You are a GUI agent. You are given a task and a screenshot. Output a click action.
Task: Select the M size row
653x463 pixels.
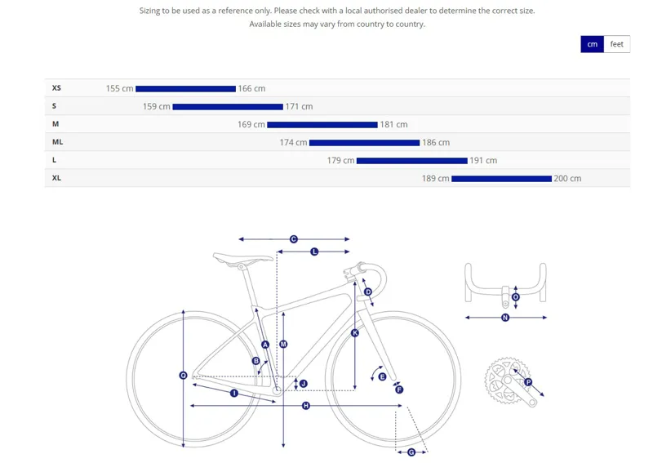coord(337,124)
